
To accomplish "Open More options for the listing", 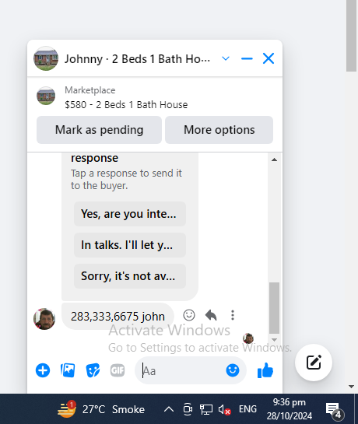I will pyautogui.click(x=219, y=130).
